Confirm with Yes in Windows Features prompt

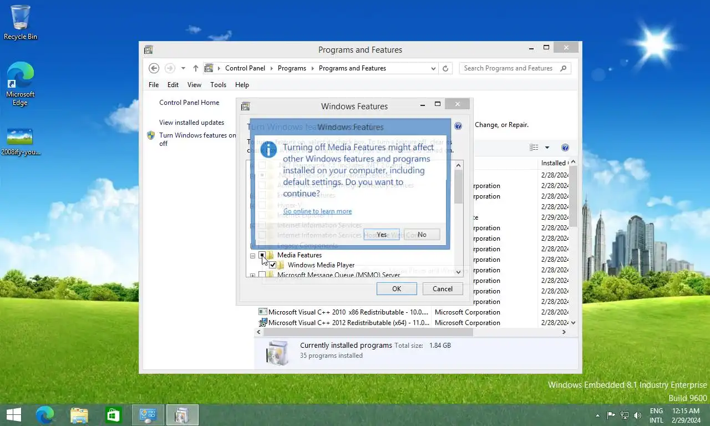[x=382, y=235]
